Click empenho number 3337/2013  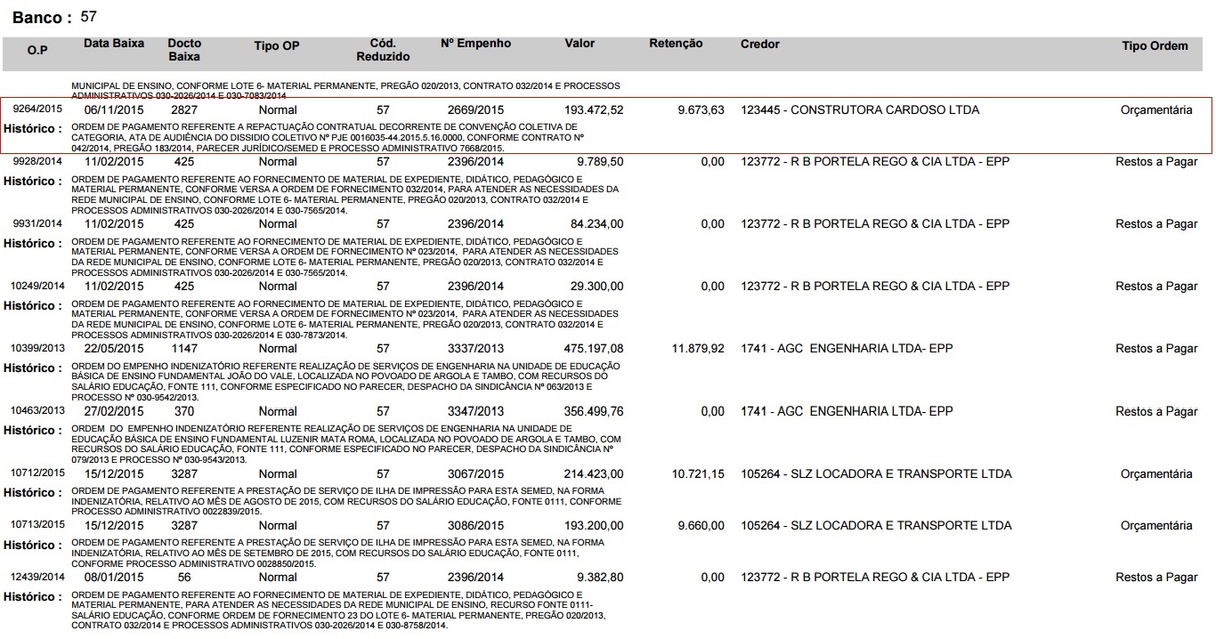pos(475,349)
